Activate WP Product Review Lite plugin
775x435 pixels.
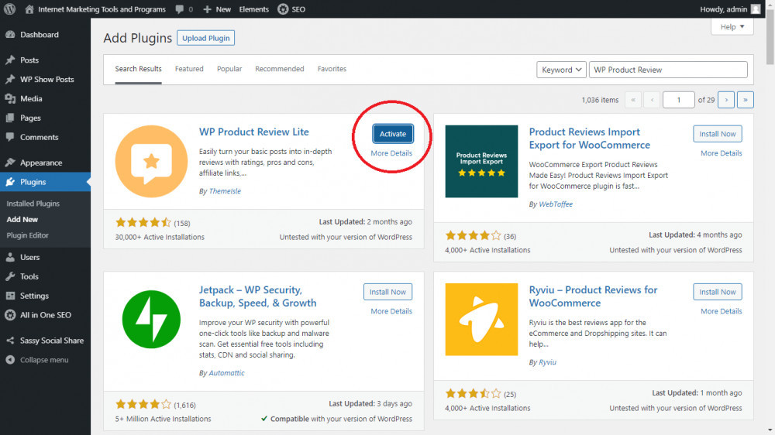393,134
